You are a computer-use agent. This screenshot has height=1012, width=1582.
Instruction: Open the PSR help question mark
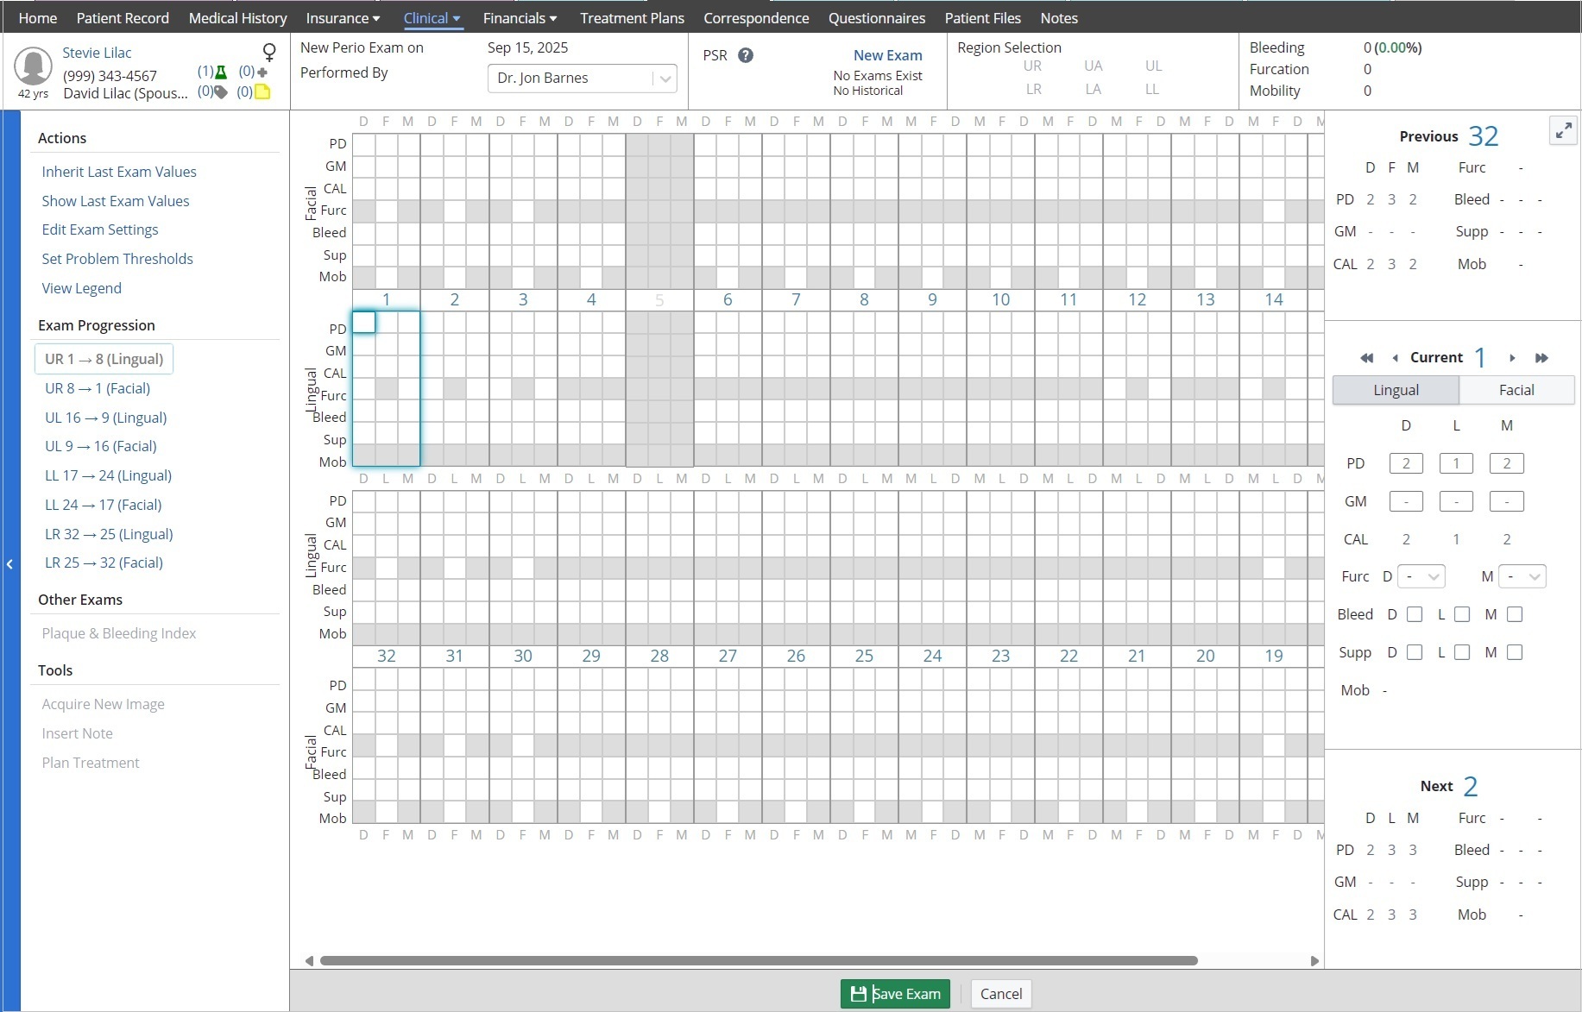pyautogui.click(x=746, y=55)
